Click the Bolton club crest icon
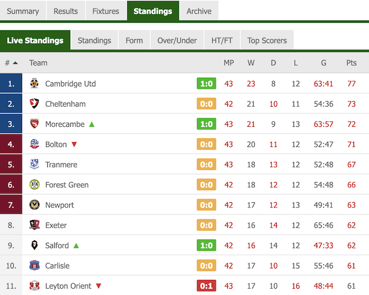The width and height of the screenshot is (369, 295). [x=35, y=144]
